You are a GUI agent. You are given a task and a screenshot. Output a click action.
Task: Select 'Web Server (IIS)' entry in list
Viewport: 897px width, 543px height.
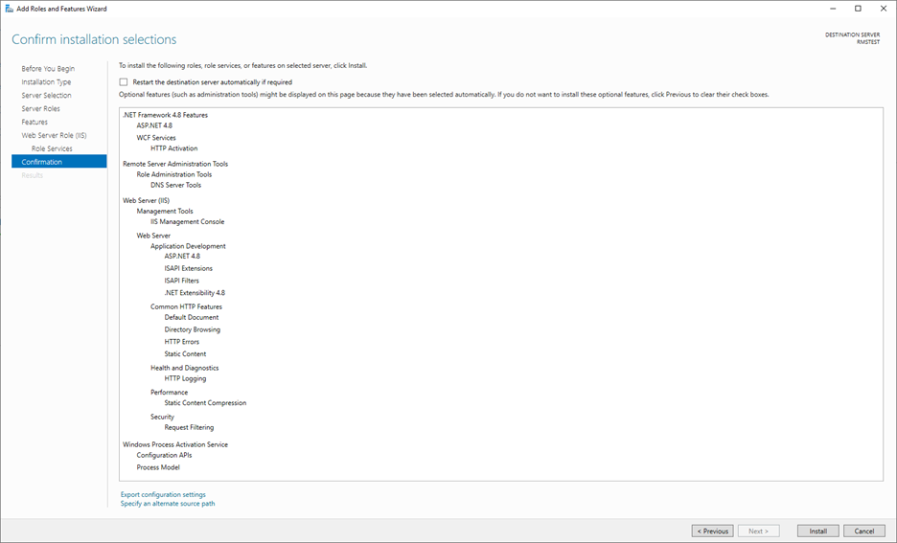146,200
